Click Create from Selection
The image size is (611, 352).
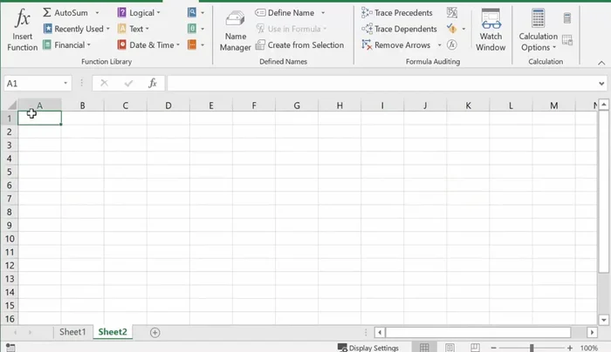[x=299, y=45]
